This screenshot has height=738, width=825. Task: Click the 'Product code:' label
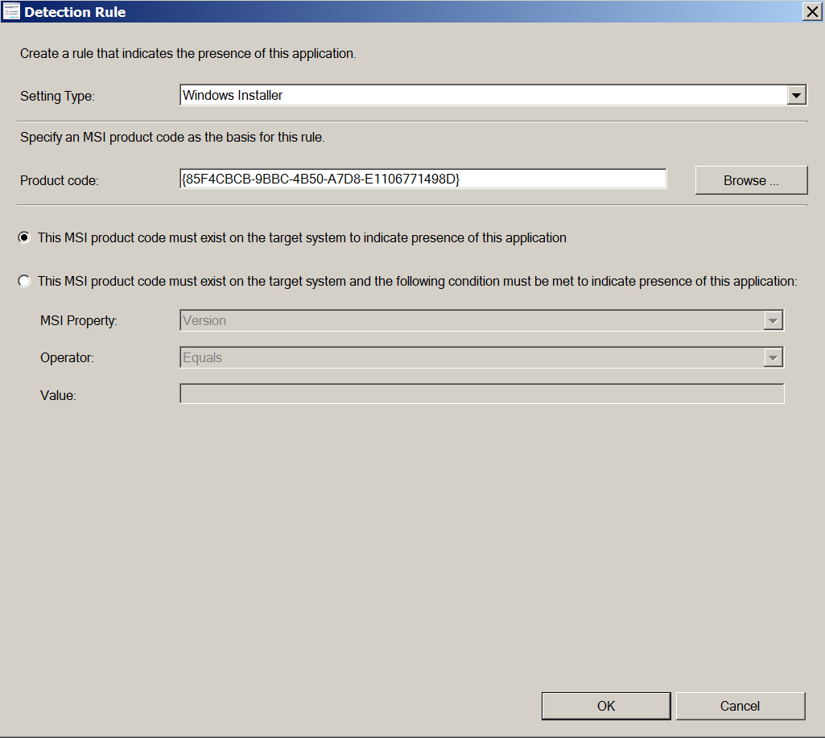[x=60, y=181]
